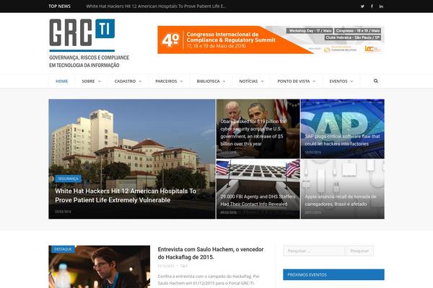Open search via magnifier icon in navbar

[x=376, y=81]
